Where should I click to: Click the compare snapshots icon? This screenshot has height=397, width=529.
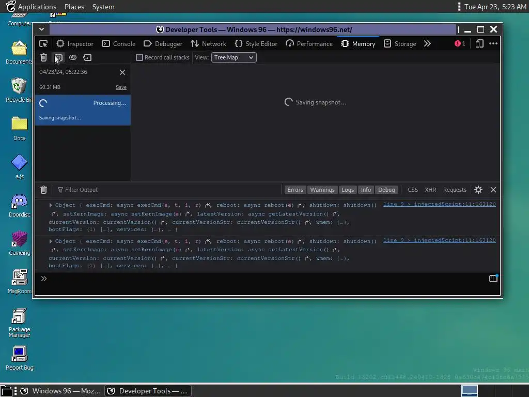click(x=73, y=57)
